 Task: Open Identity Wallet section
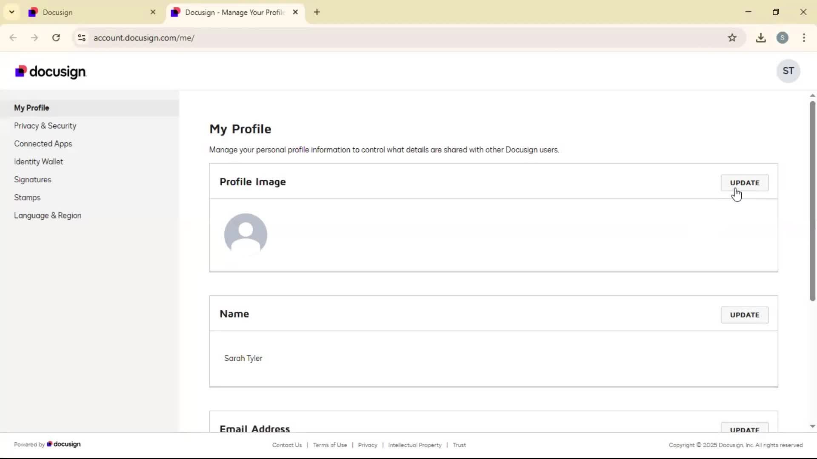pyautogui.click(x=38, y=161)
